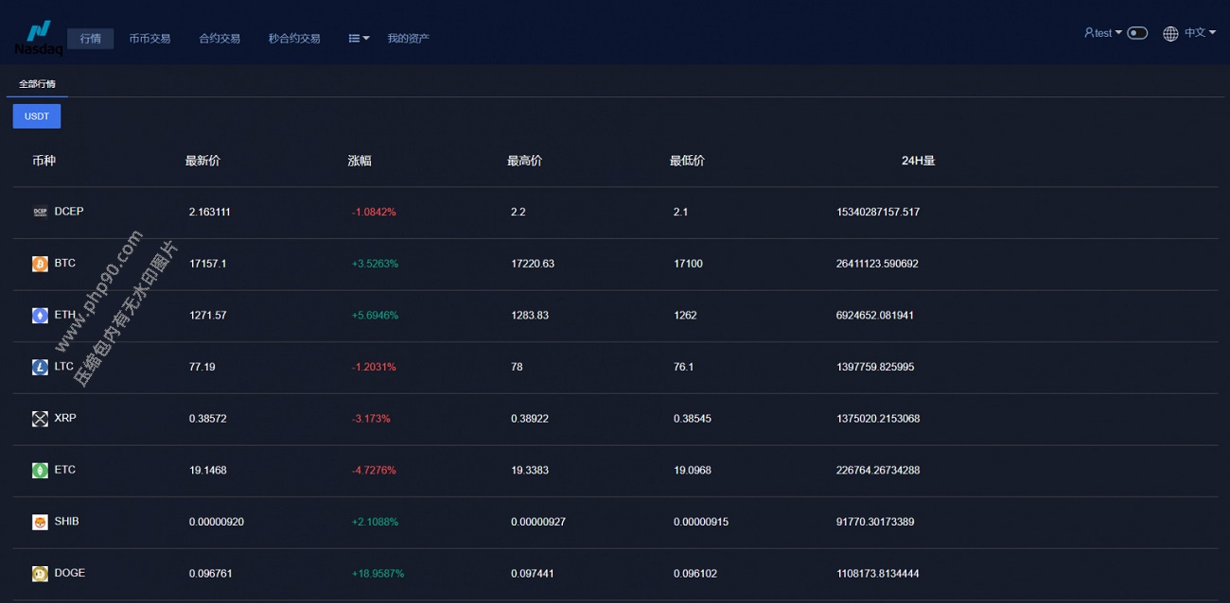
Task: Click the BTC coin icon
Action: 40,264
